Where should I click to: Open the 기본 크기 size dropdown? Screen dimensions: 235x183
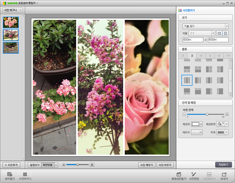(205, 26)
